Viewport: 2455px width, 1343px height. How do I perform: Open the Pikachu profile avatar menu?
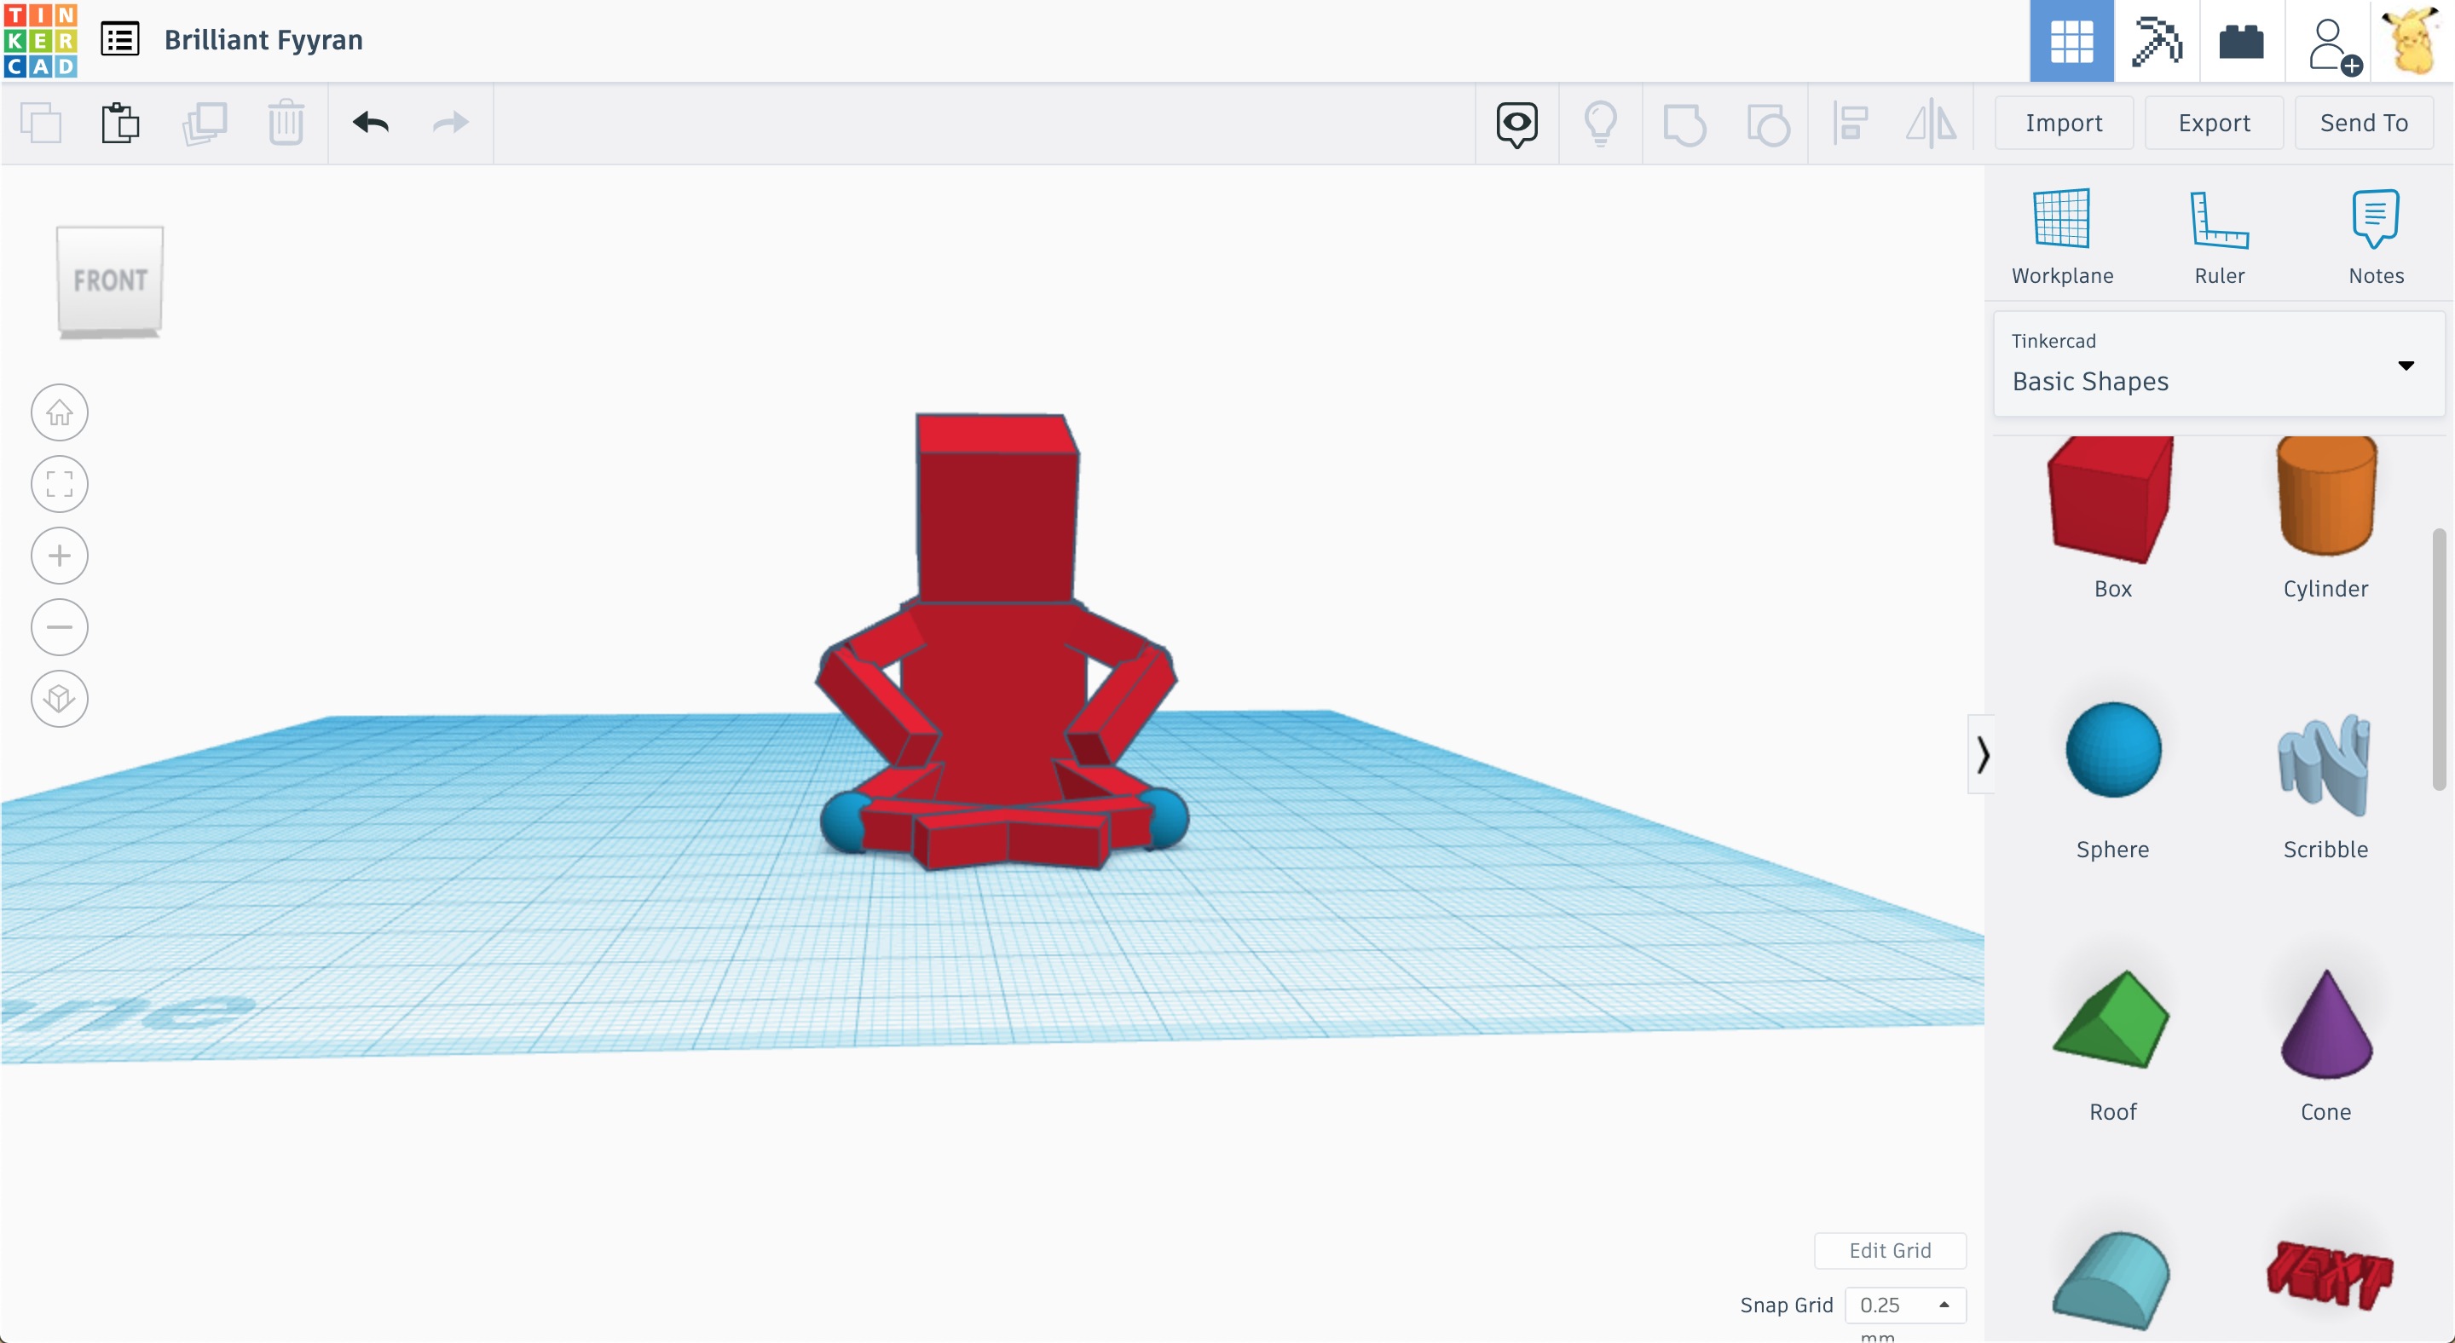pos(2412,41)
